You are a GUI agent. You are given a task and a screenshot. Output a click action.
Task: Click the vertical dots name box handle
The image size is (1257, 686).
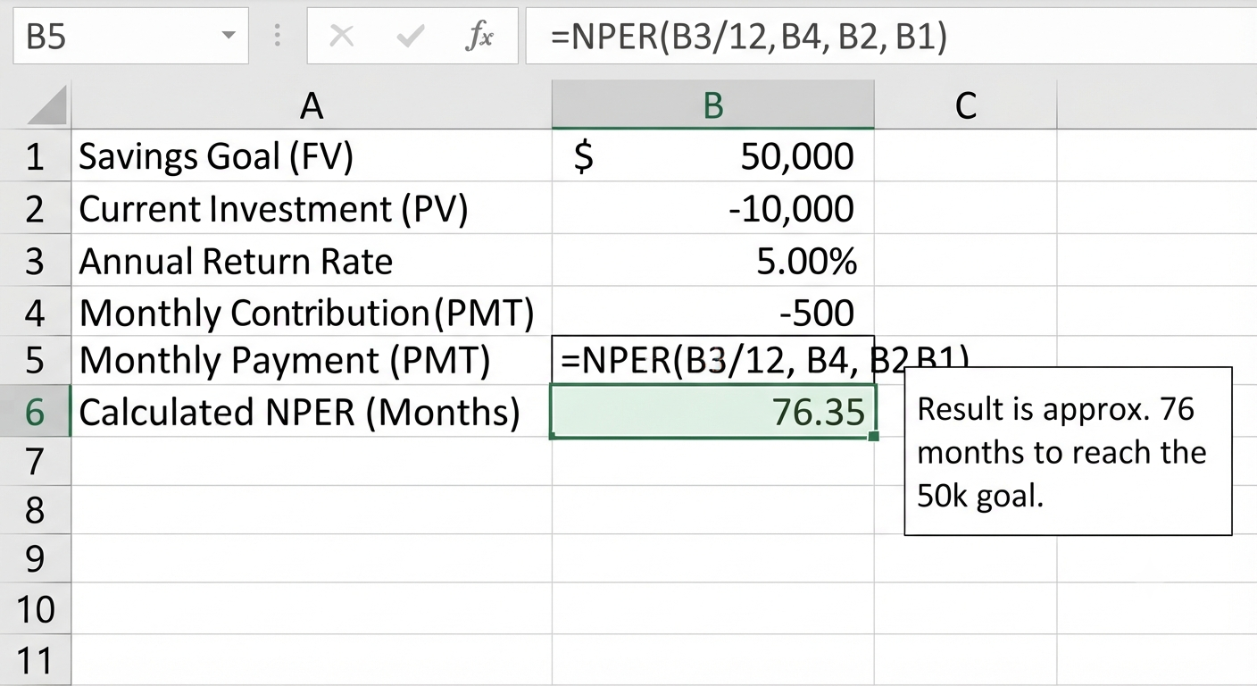278,36
